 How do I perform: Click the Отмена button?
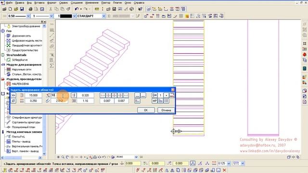point(166,110)
